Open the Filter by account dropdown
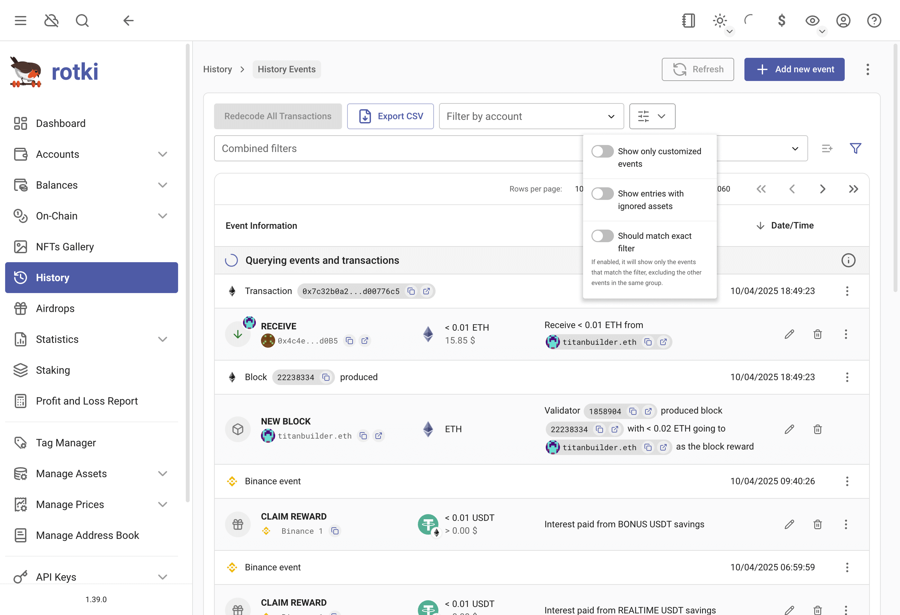 tap(531, 116)
